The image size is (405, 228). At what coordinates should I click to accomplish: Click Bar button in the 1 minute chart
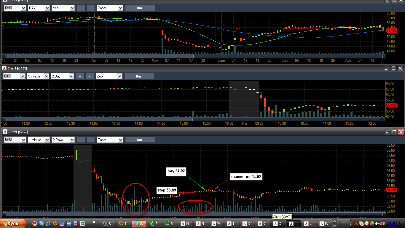pyautogui.click(x=140, y=140)
